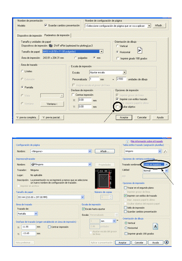Toggle Guardar cambios presentación beside Modelo

46,25
